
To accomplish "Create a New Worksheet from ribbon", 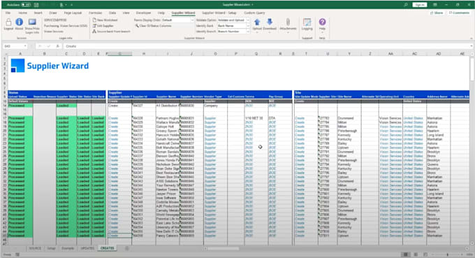I will pyautogui.click(x=105, y=20).
